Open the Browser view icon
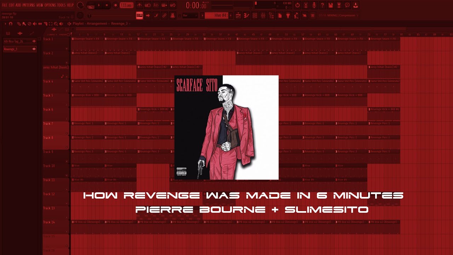The height and width of the screenshot is (255, 453). pos(271,16)
